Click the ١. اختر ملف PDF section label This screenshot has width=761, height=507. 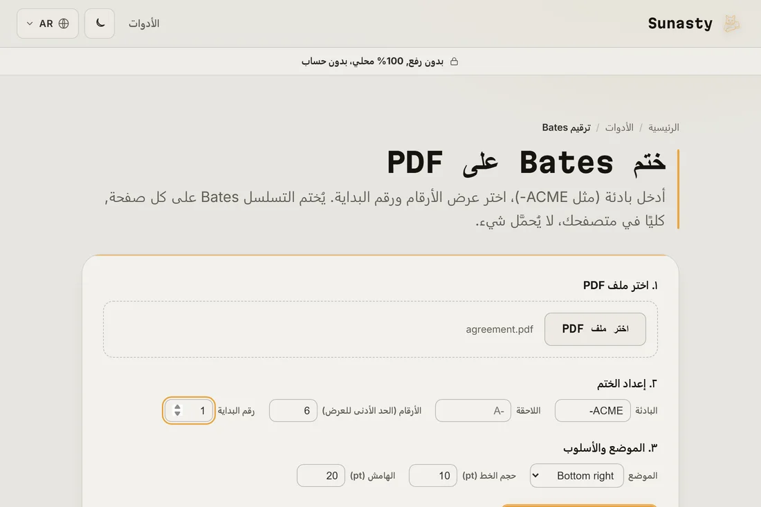click(621, 285)
